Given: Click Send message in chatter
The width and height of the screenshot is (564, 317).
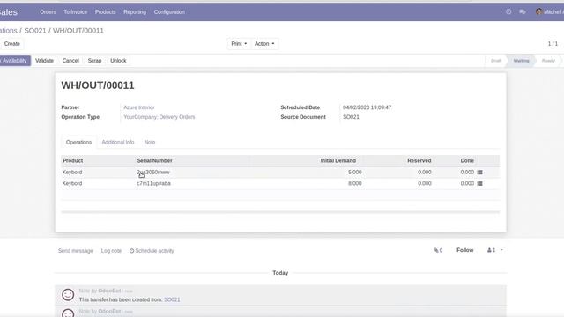Looking at the screenshot, I should point(76,250).
